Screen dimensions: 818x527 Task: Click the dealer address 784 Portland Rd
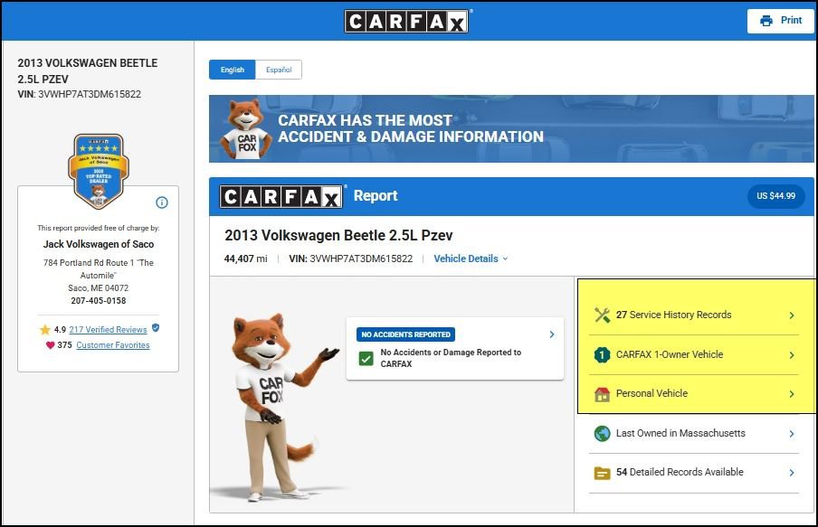(x=99, y=269)
